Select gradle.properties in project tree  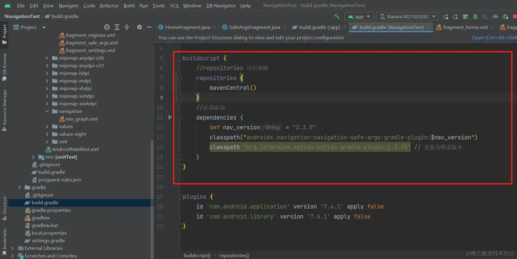click(51, 210)
